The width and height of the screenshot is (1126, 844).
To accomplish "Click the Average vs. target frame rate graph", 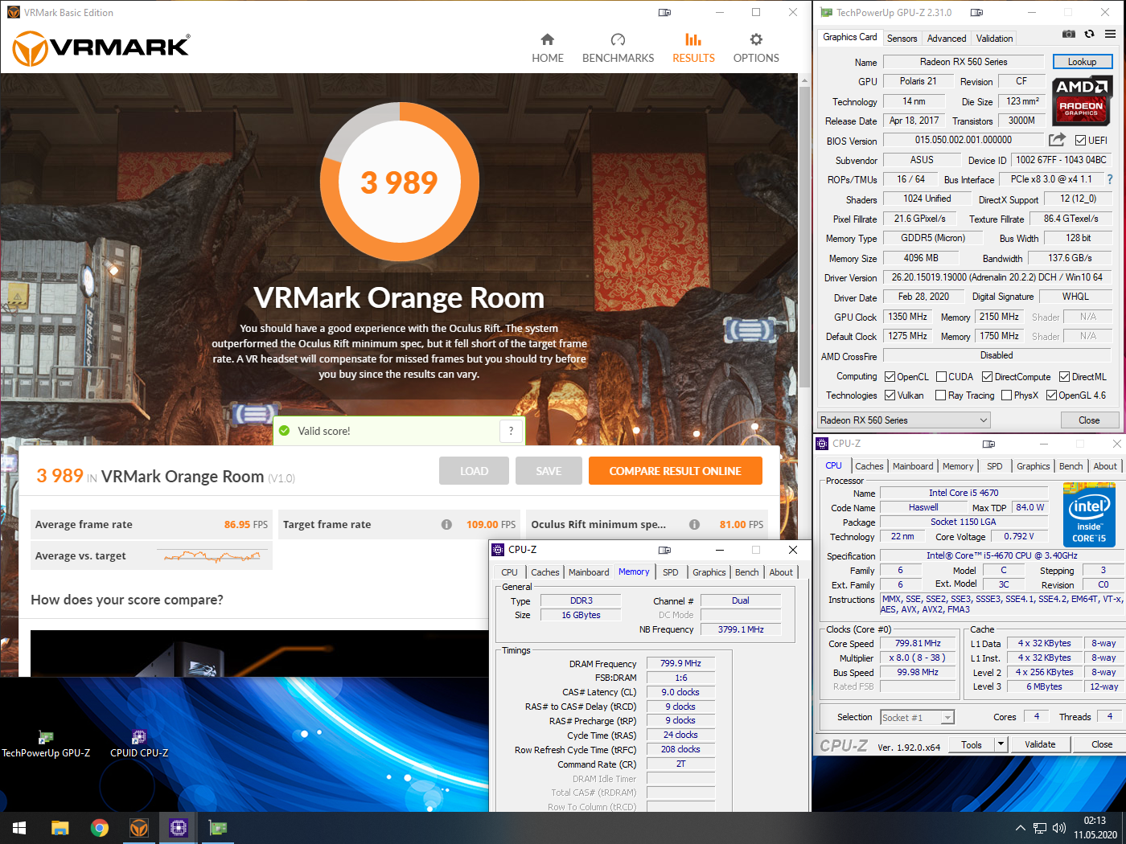I will click(212, 555).
